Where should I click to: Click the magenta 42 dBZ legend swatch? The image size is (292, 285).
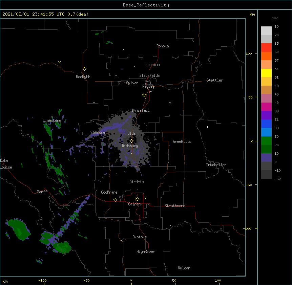[266, 107]
